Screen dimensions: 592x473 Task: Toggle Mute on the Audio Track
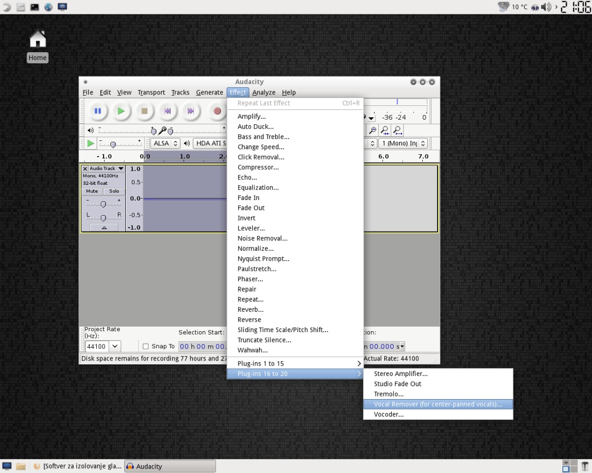(x=92, y=191)
